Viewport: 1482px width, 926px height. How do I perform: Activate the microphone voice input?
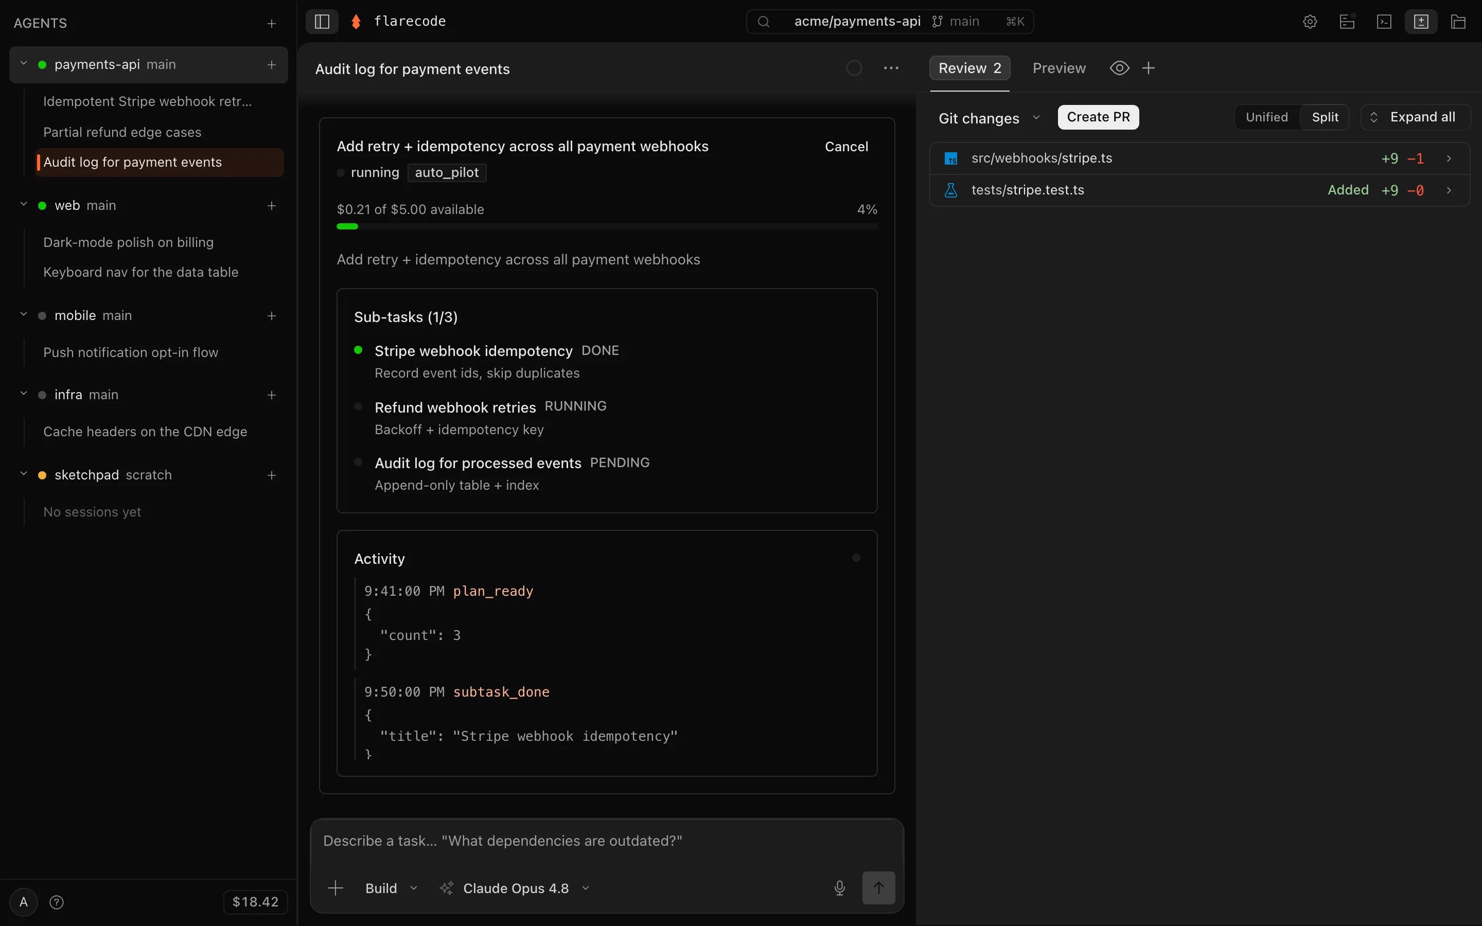coord(840,888)
